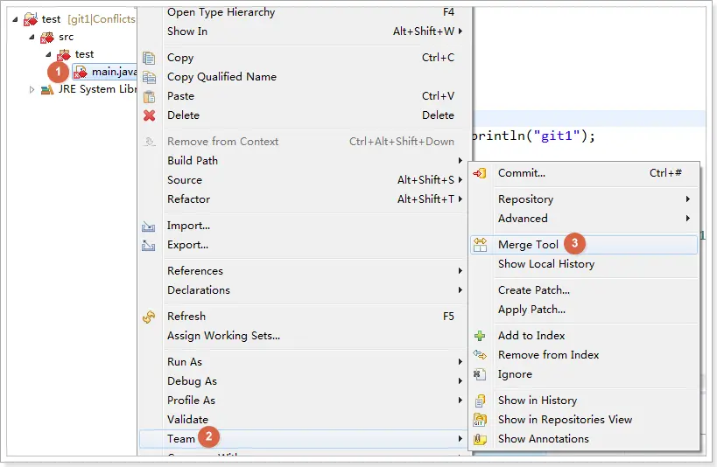The height and width of the screenshot is (467, 717).
Task: Click the Copy icon in context menu
Action: click(149, 58)
